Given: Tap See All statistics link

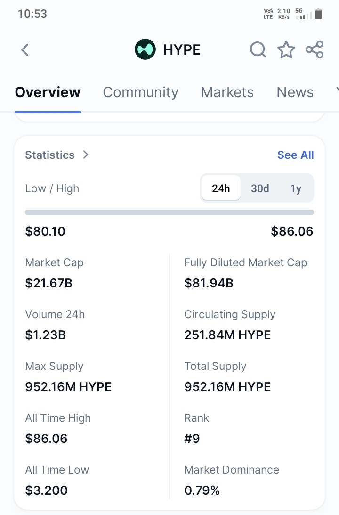Looking at the screenshot, I should point(295,155).
